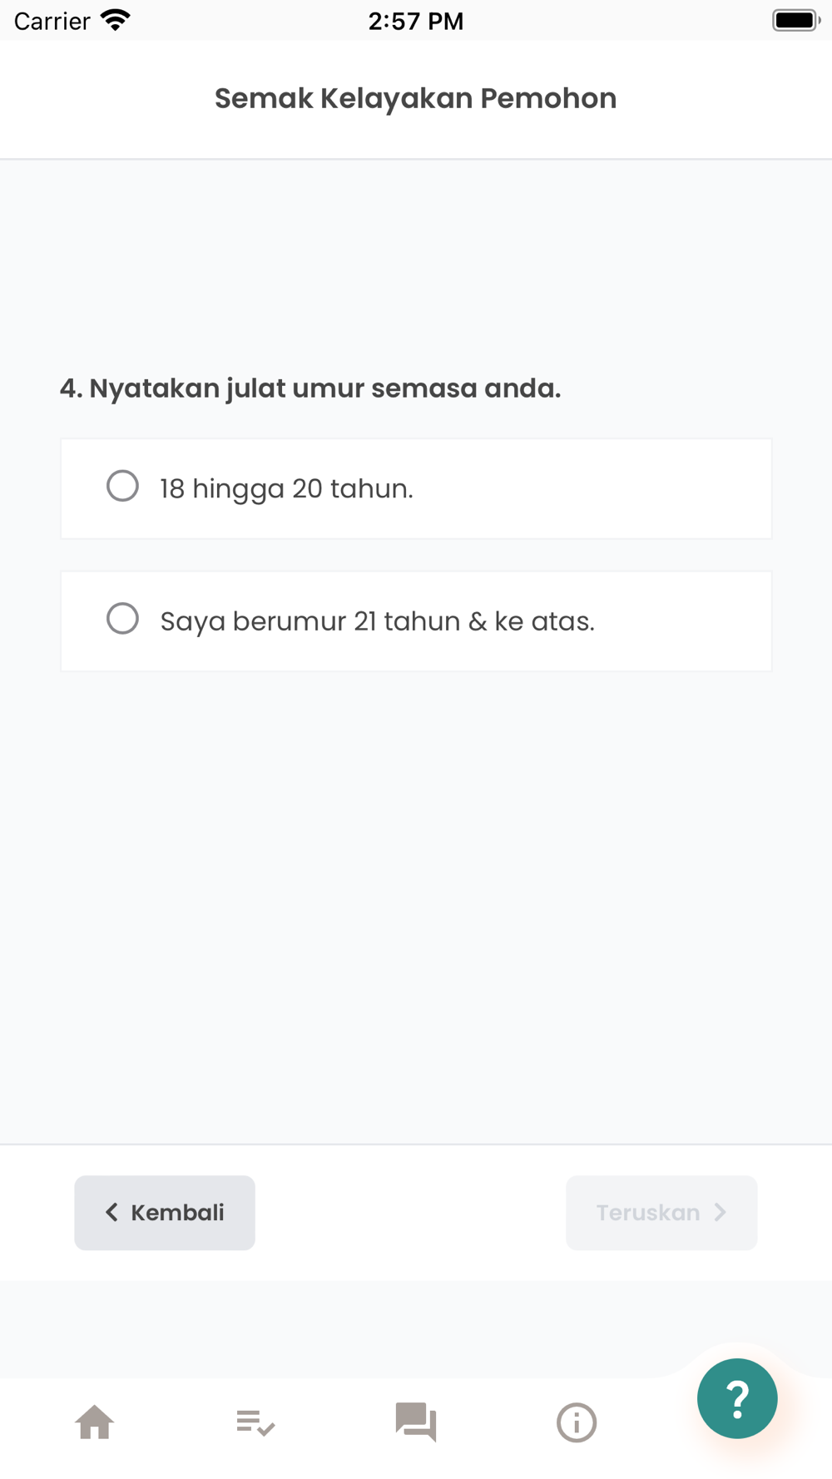The width and height of the screenshot is (832, 1479).
Task: Click the Wi-Fi status icon
Action: tap(116, 20)
